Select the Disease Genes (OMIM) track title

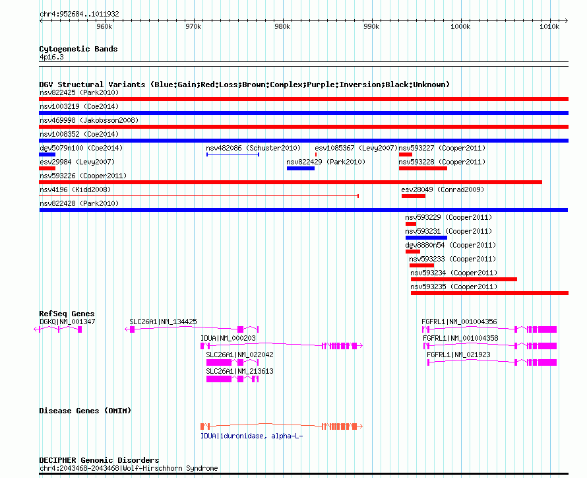85,411
